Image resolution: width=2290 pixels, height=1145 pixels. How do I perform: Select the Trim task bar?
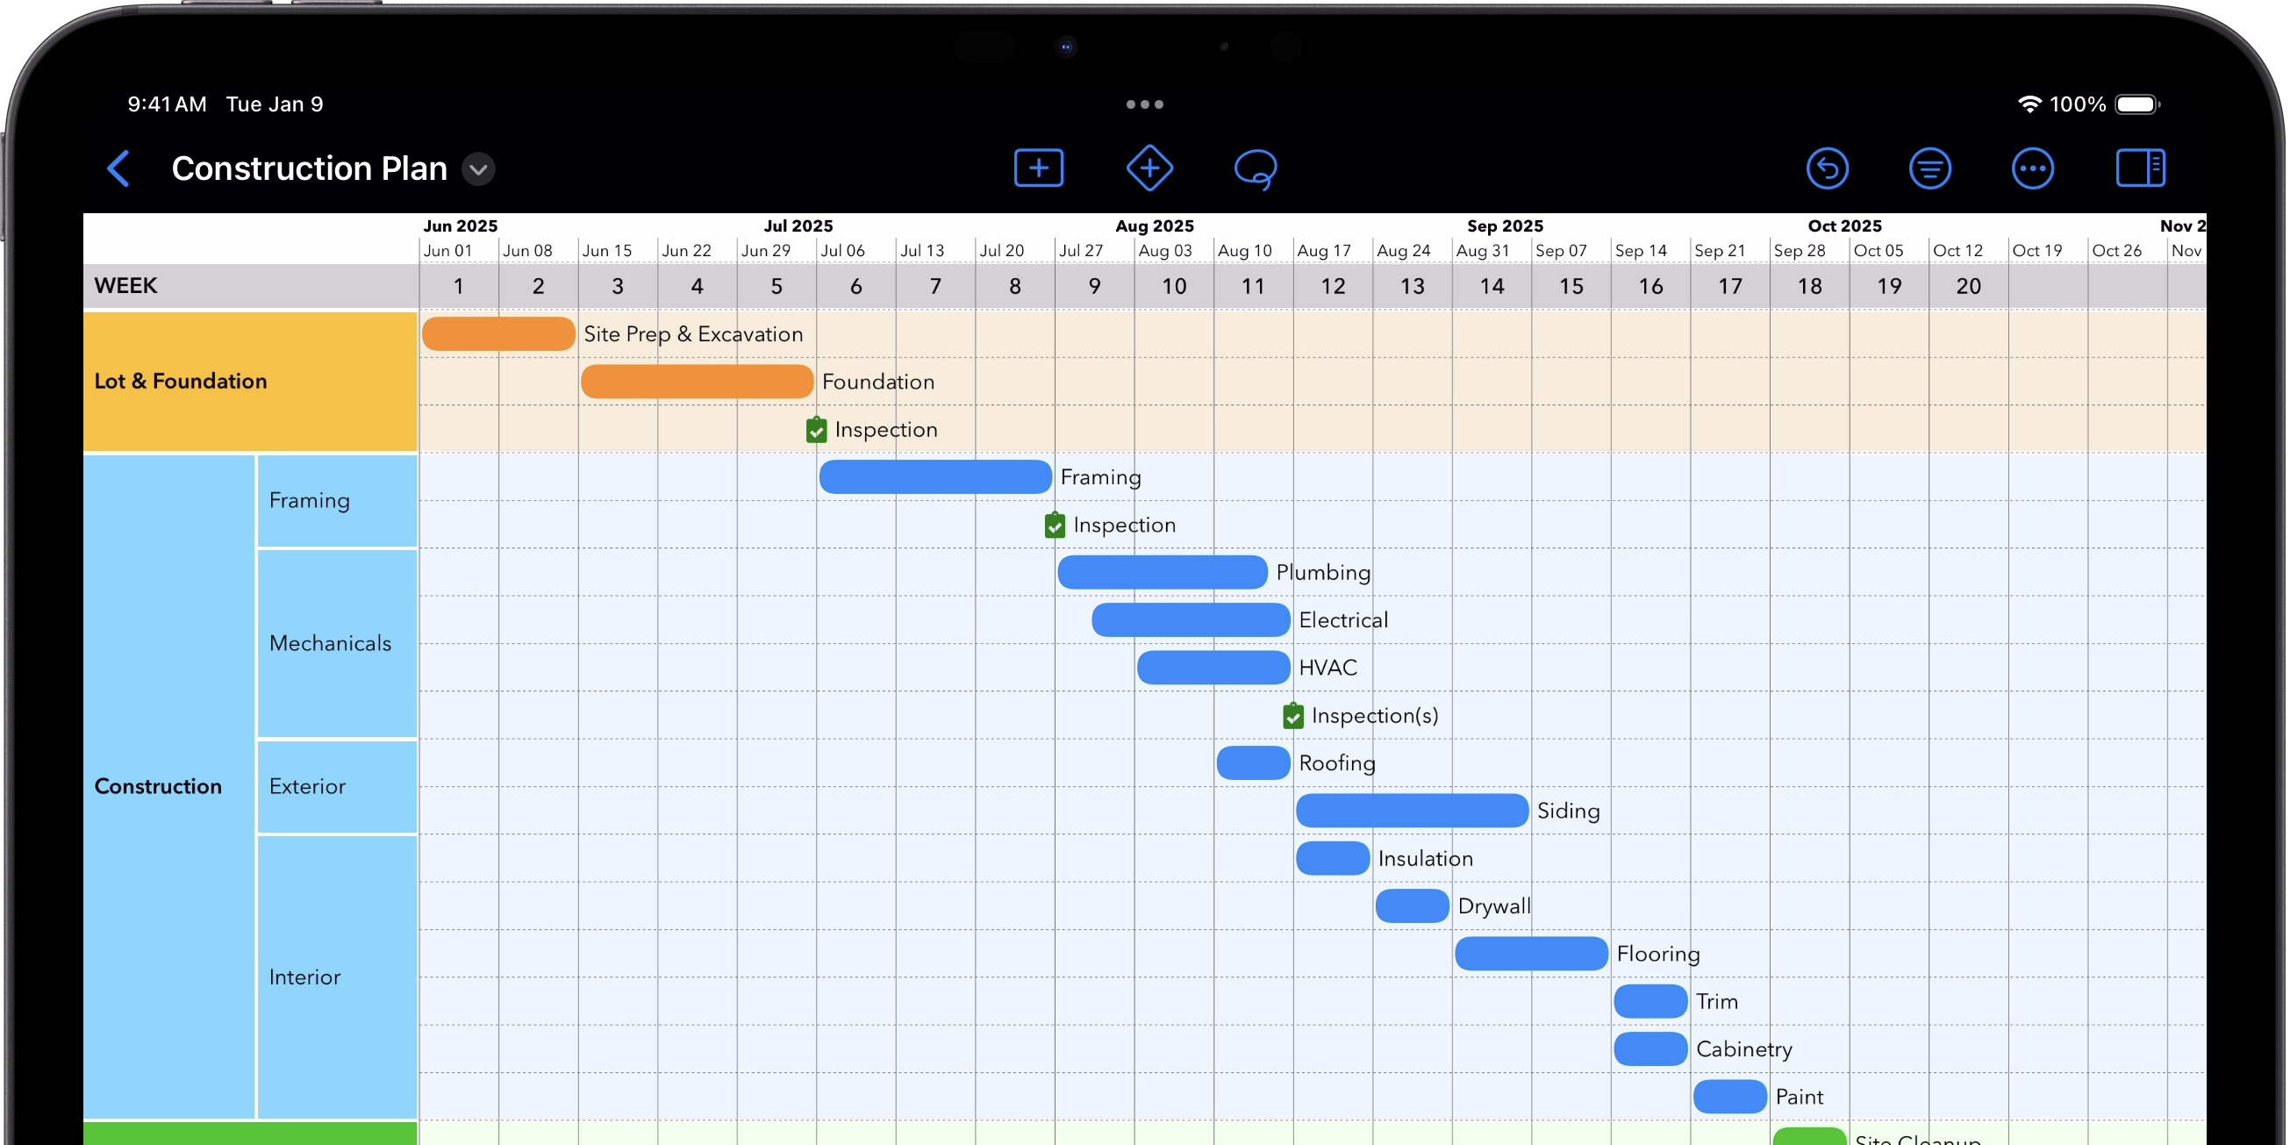coord(1651,1003)
